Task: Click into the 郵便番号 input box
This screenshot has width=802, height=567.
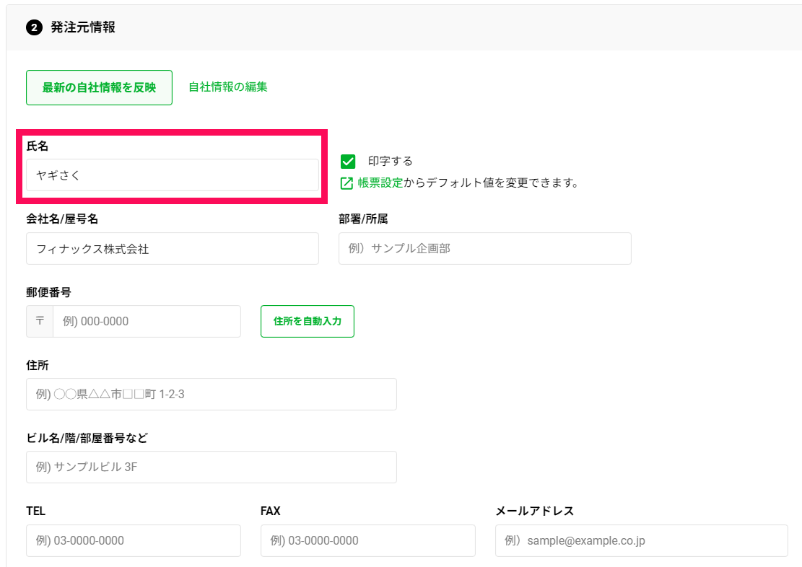Action: pos(147,322)
